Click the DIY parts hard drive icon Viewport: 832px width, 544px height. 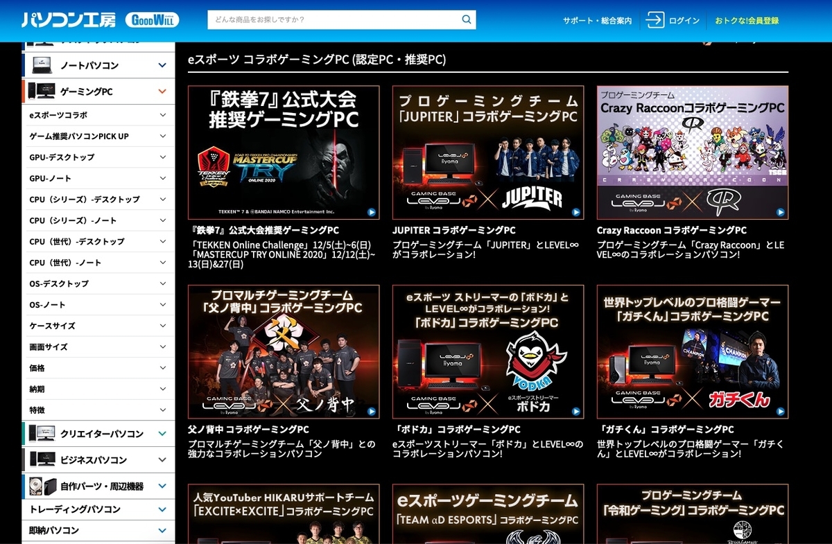[x=41, y=486]
